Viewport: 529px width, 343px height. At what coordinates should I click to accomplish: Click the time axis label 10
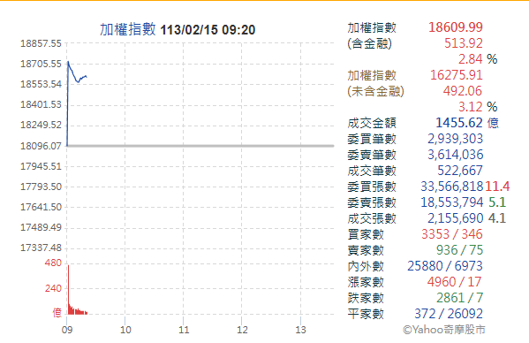coord(125,330)
